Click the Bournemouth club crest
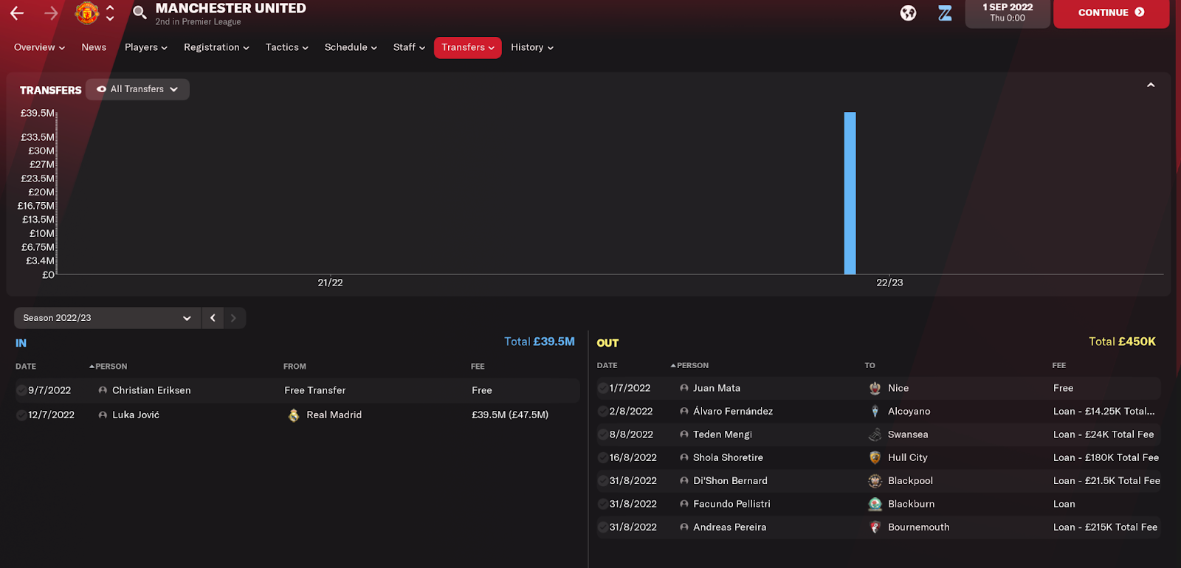The image size is (1181, 568). [875, 527]
